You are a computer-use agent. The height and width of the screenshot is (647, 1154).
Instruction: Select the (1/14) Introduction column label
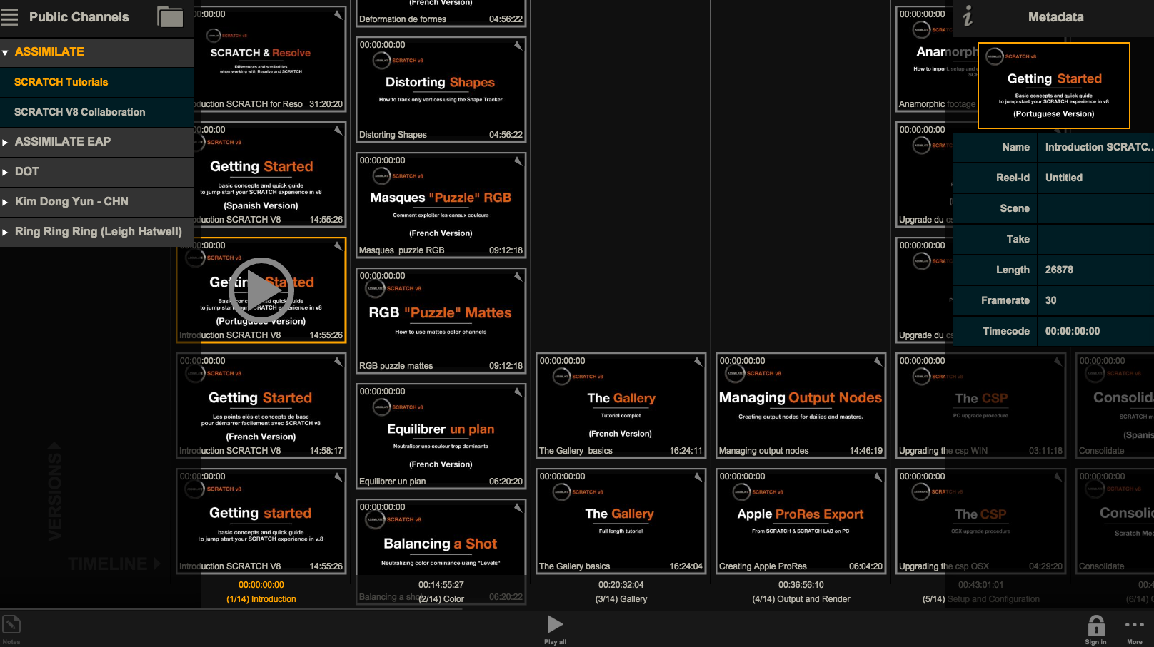coord(261,599)
